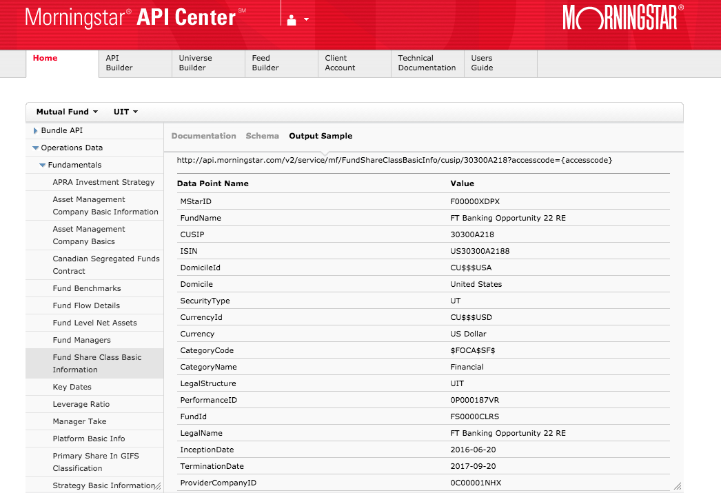
Task: Go to the Feed Builder tab
Action: pyautogui.click(x=281, y=63)
